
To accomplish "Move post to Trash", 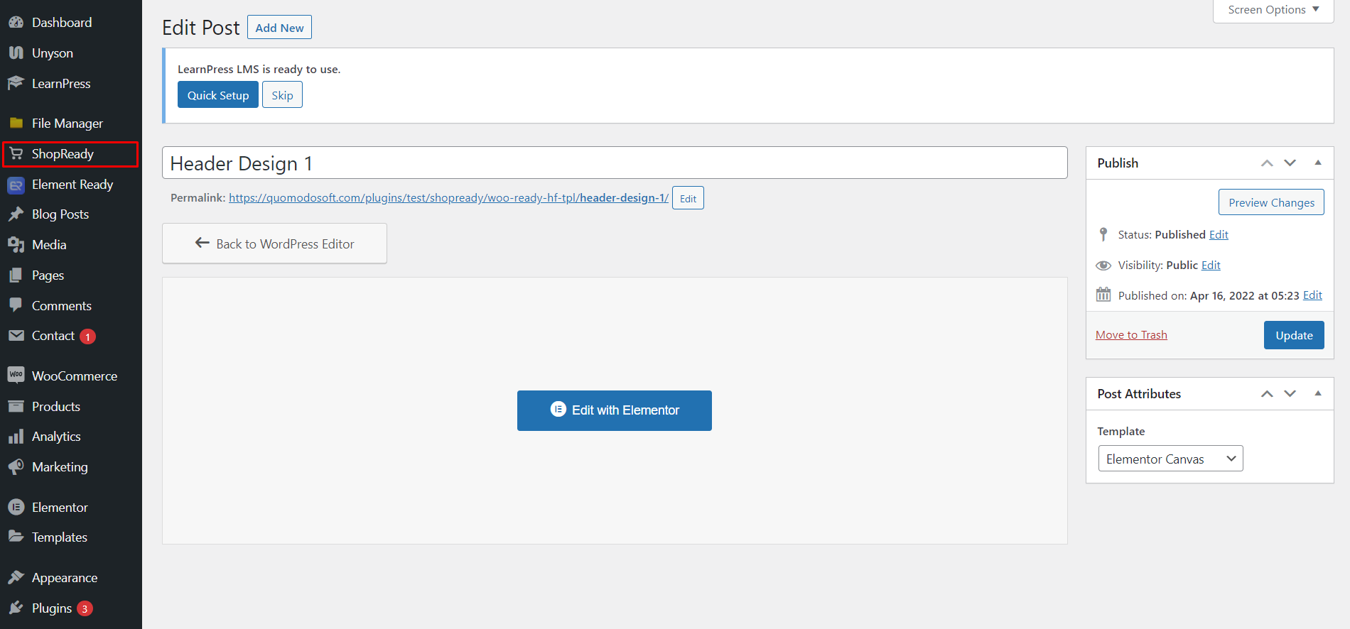I will [1131, 335].
